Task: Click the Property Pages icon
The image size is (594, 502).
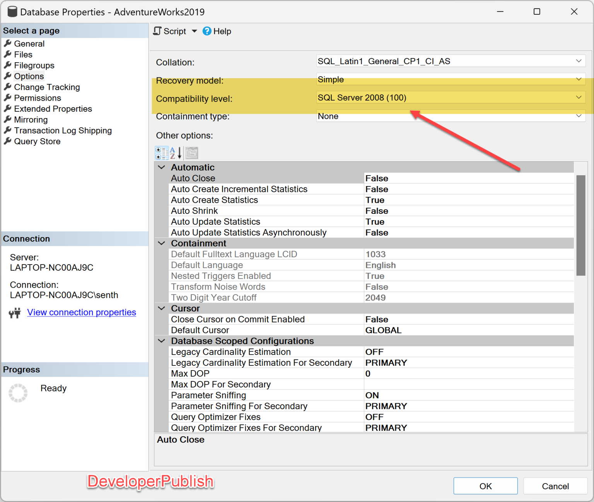Action: 191,153
